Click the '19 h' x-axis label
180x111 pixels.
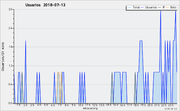point(143,105)
